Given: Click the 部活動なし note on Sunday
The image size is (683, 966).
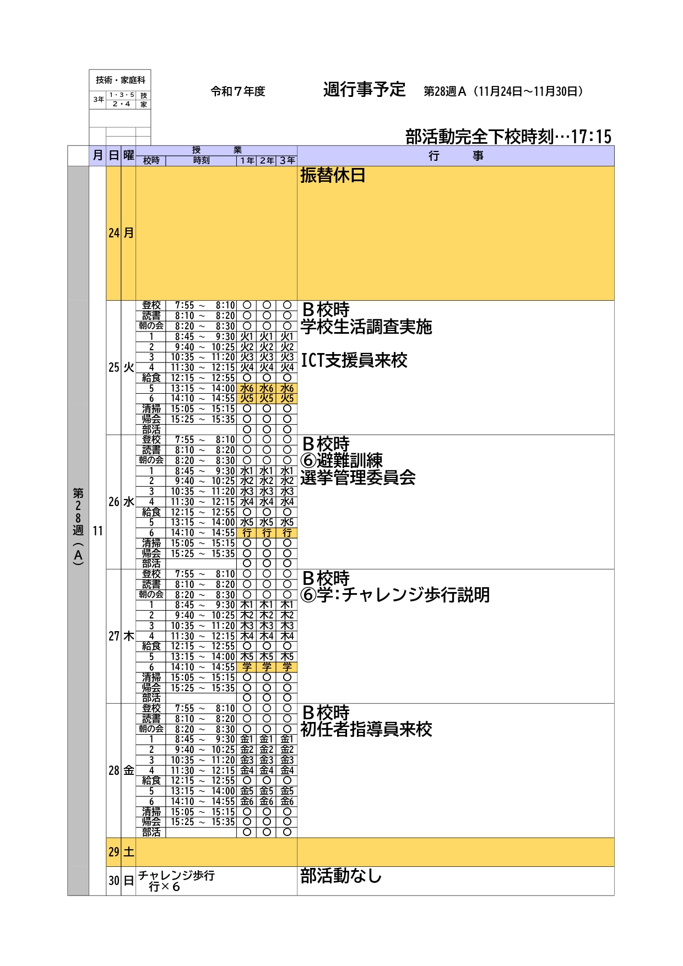Looking at the screenshot, I should [x=340, y=876].
